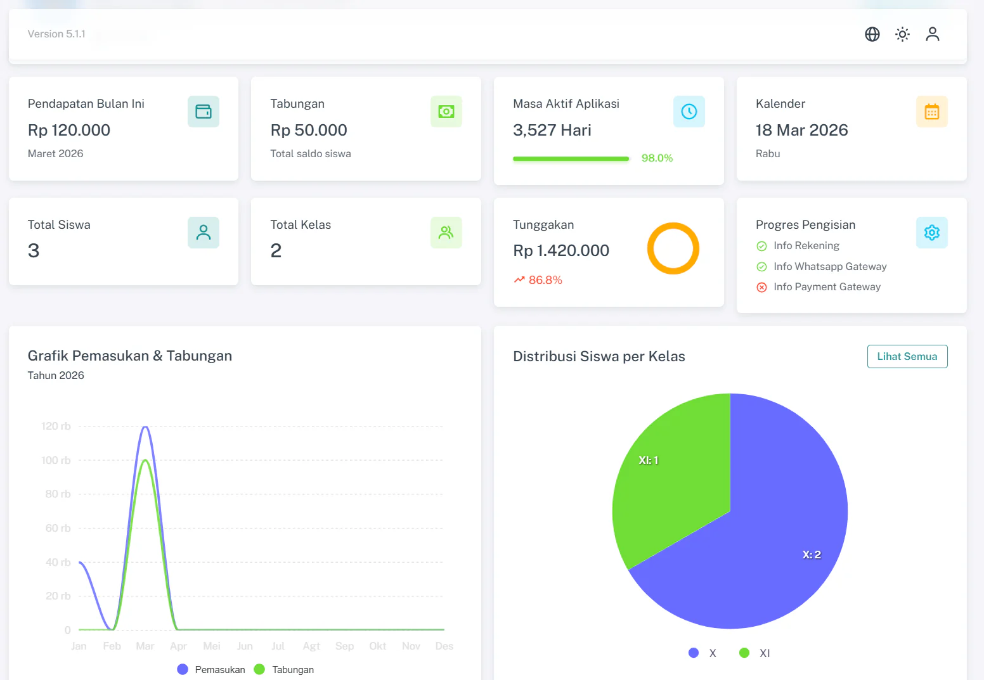
Task: Open the language globe icon
Action: point(872,34)
